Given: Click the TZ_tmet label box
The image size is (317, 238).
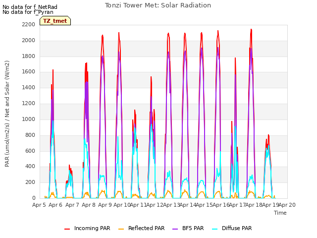Looking at the screenshot, I should pos(55,21).
